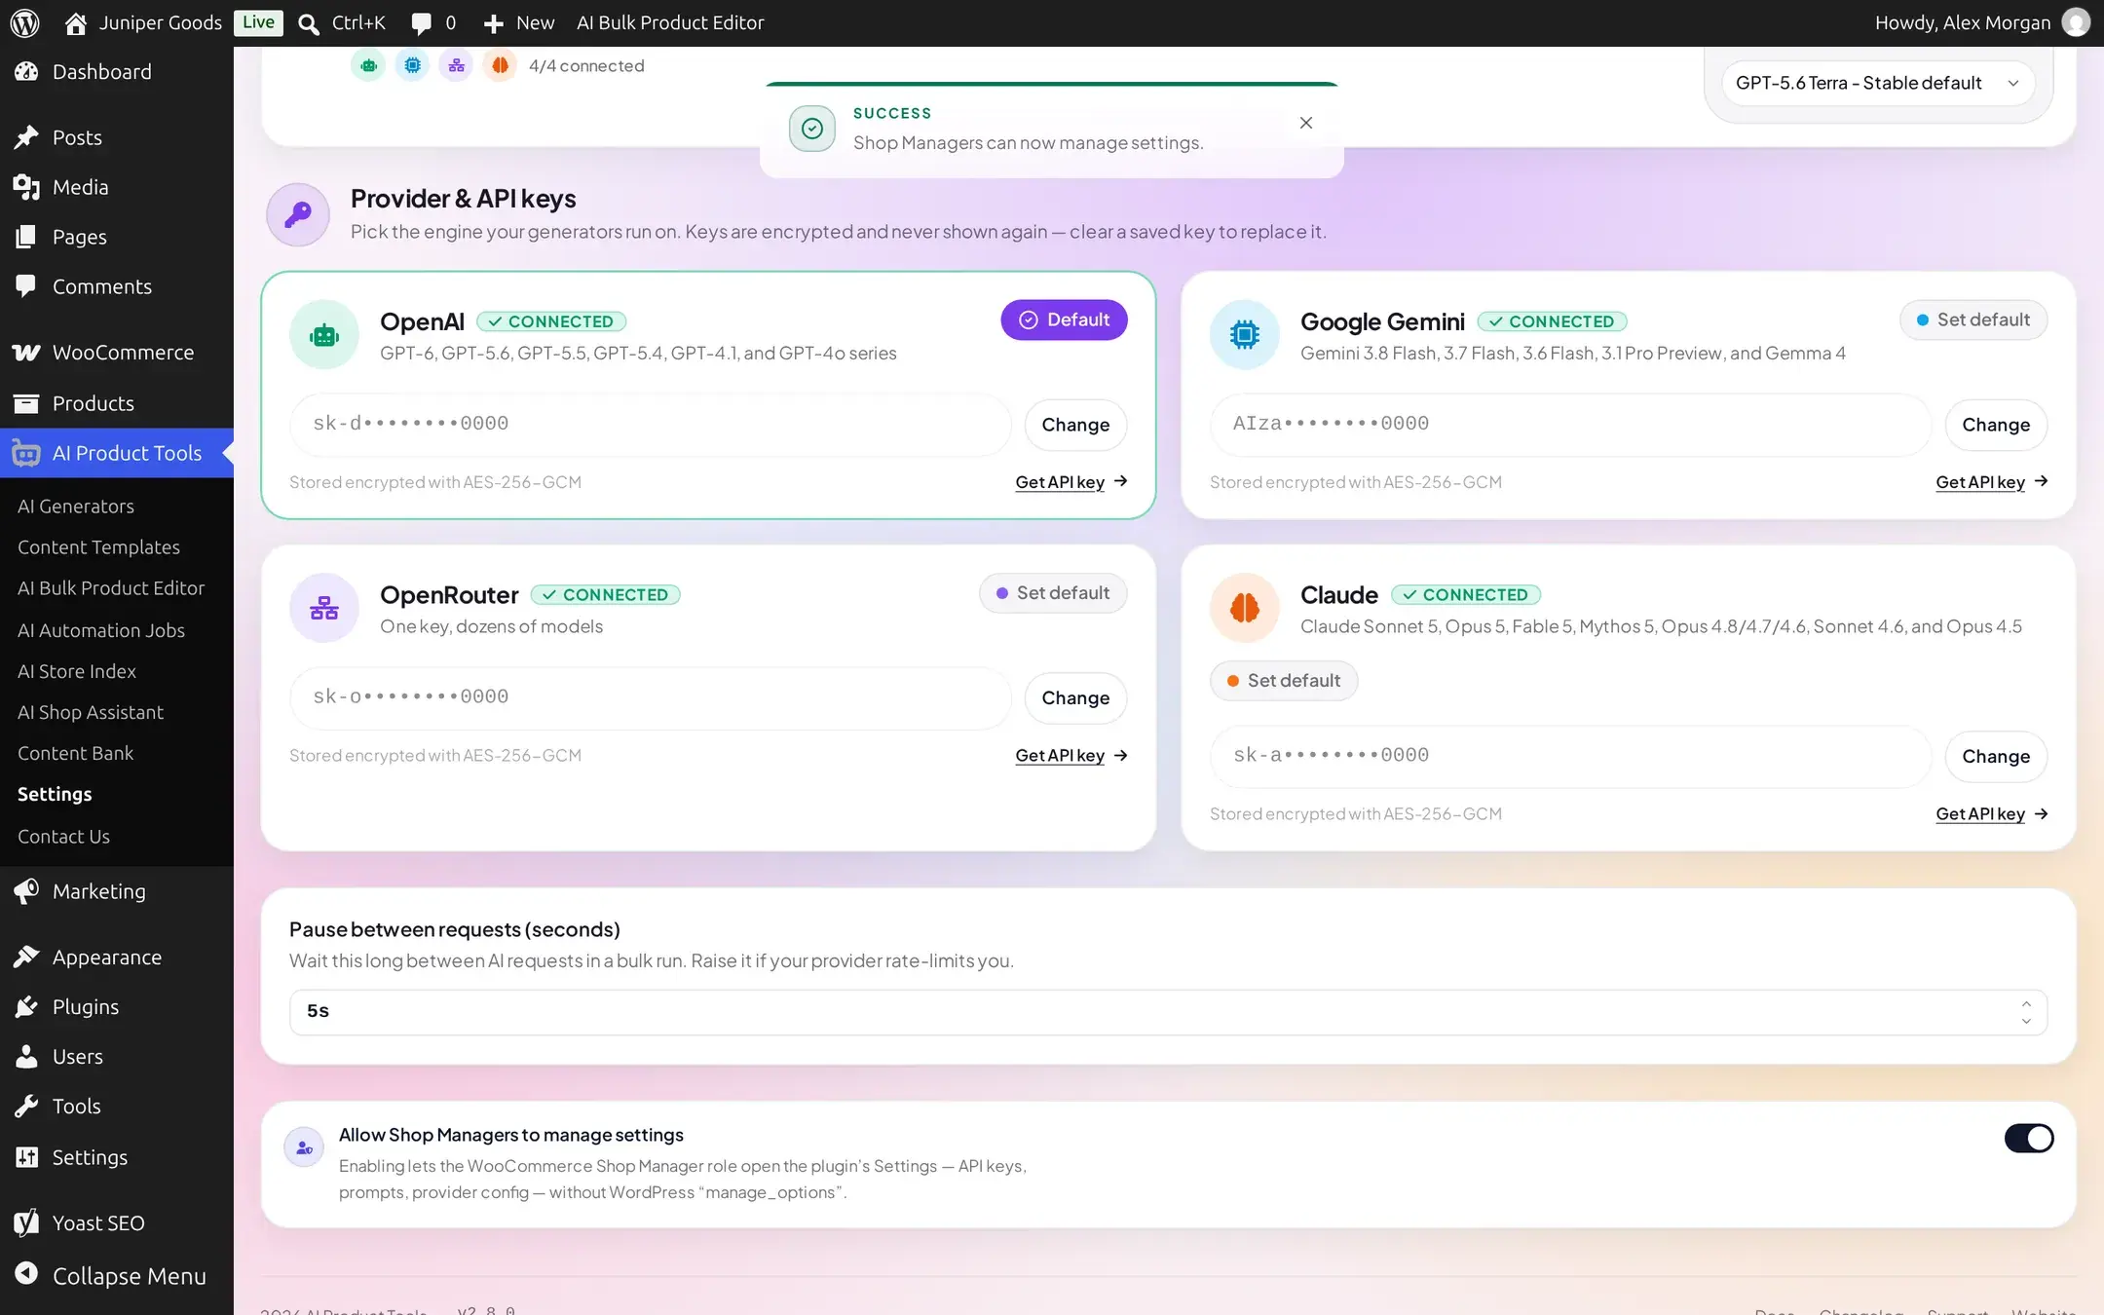Open the GPT-5.6 Terra model dropdown
The image size is (2104, 1315).
click(x=1878, y=83)
